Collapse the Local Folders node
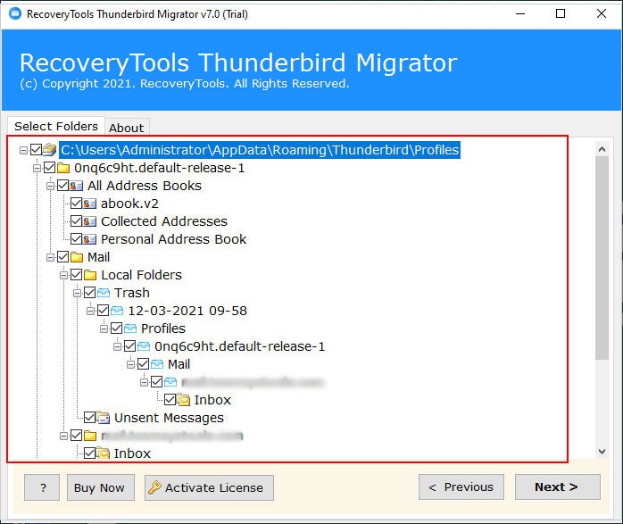The image size is (623, 524). (x=63, y=275)
